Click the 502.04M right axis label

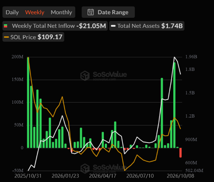pyautogui.click(x=194, y=171)
